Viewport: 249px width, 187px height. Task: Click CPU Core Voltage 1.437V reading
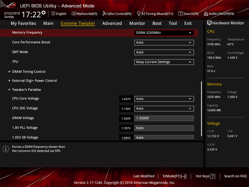(x=126, y=99)
